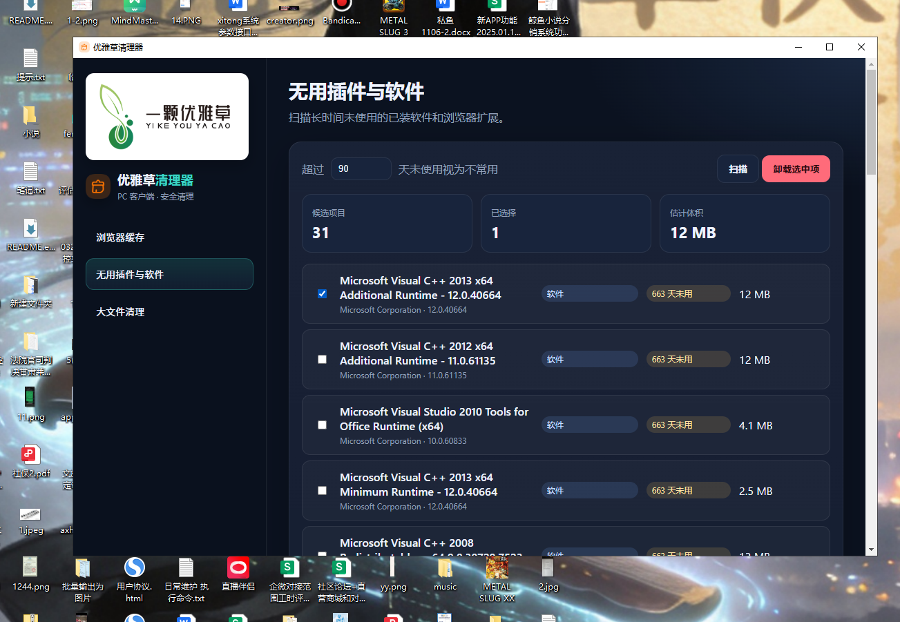Click the 卸载选中项 button

pos(796,169)
